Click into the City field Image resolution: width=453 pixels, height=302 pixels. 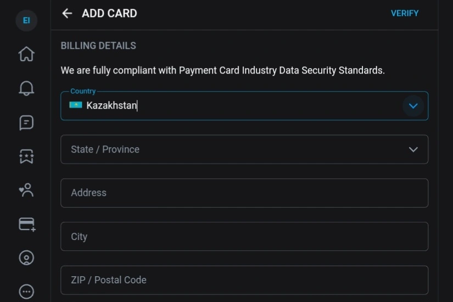click(244, 237)
